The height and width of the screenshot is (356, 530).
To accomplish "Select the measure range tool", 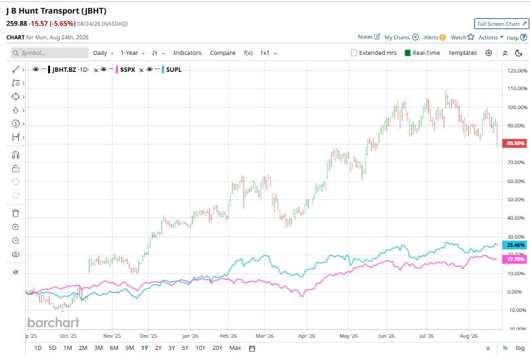I will click(16, 137).
